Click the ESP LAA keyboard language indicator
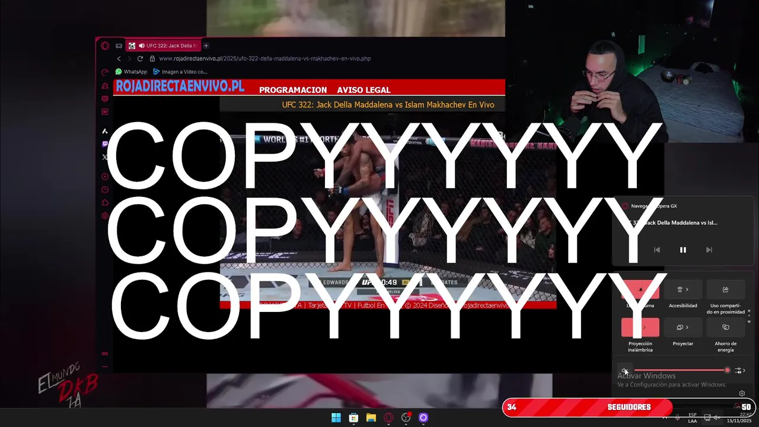The width and height of the screenshot is (759, 427). 693,418
